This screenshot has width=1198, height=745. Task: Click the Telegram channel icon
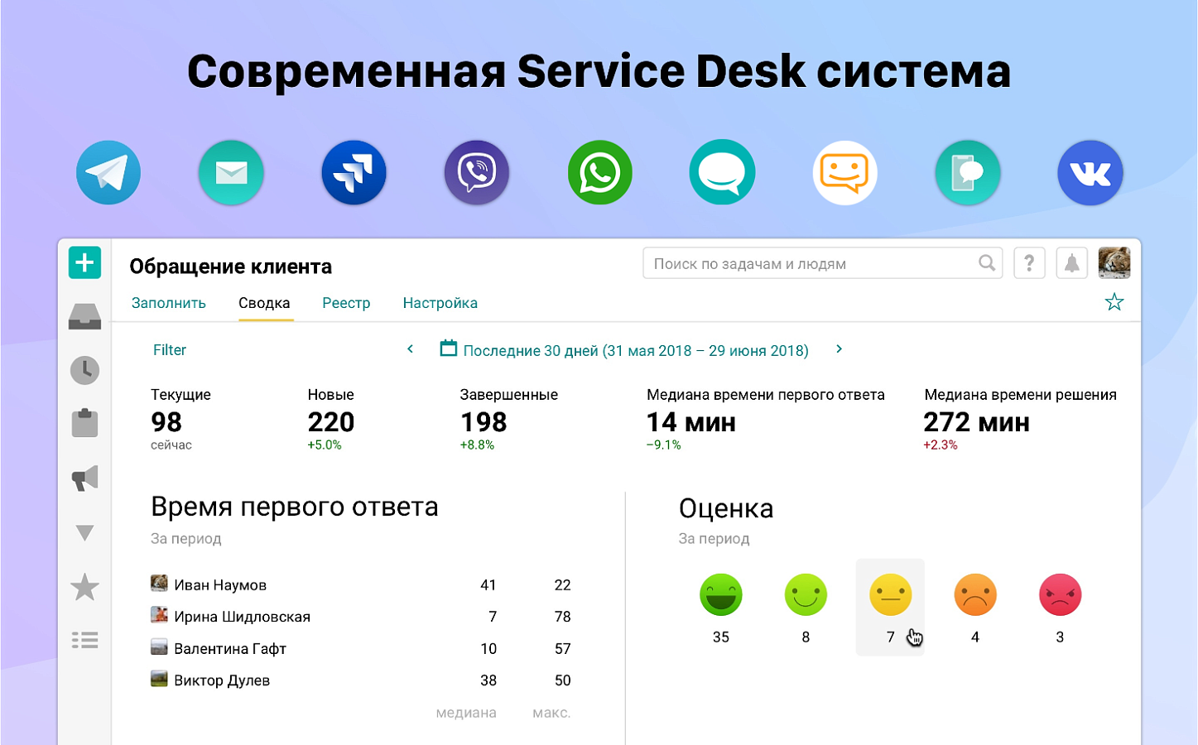coord(108,173)
